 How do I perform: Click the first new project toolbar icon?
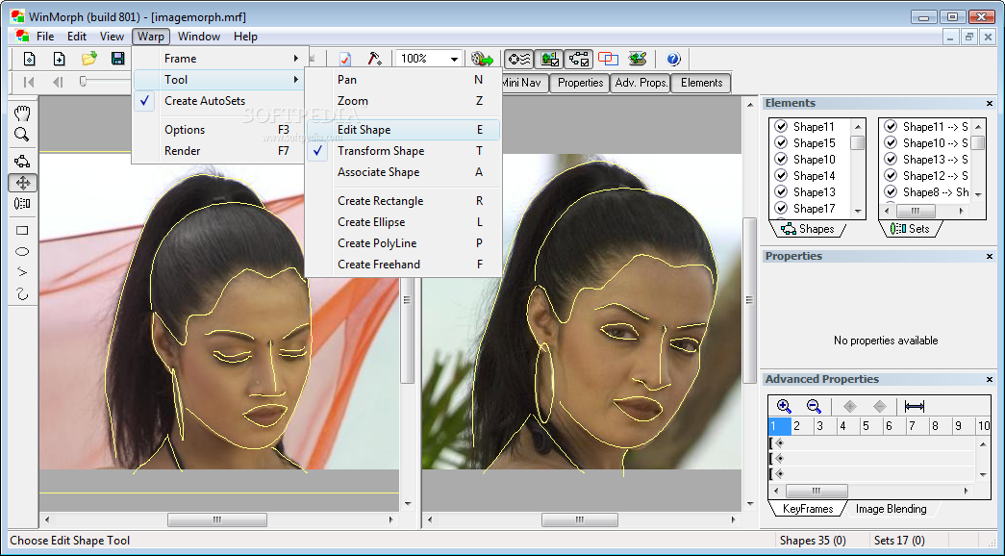pyautogui.click(x=30, y=59)
